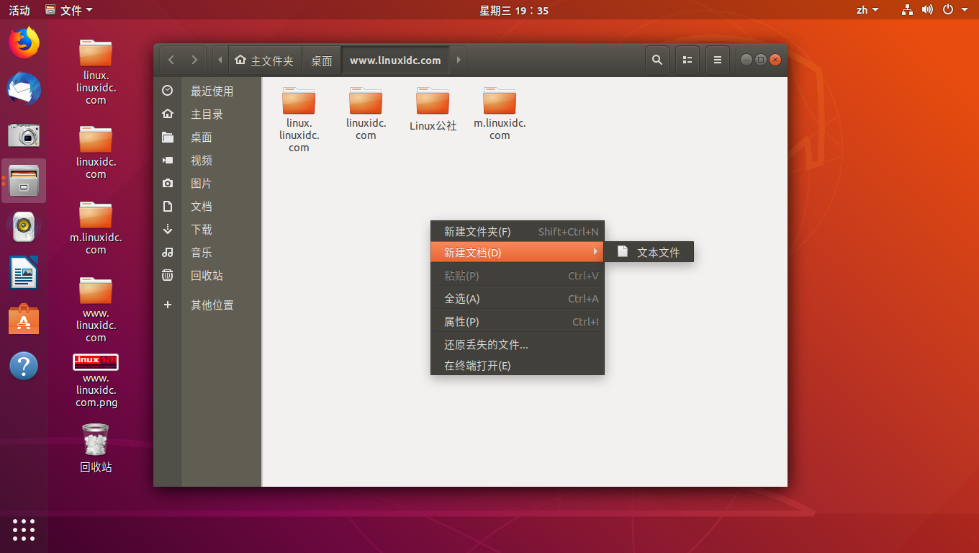Viewport: 979px width, 553px height.
Task: Open 属性(P) from the context menu
Action: (x=517, y=321)
